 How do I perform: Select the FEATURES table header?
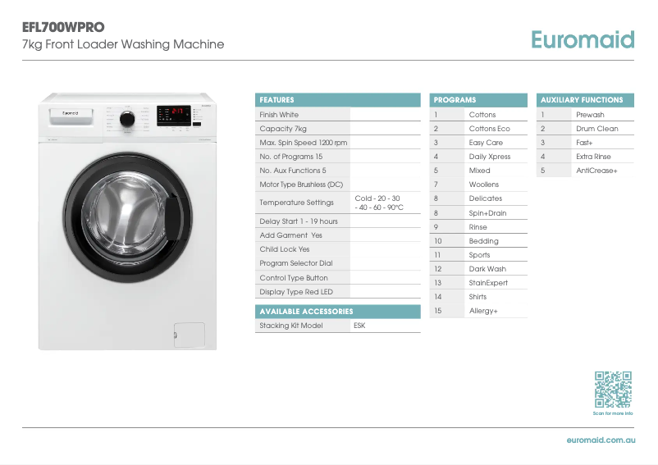tap(337, 100)
